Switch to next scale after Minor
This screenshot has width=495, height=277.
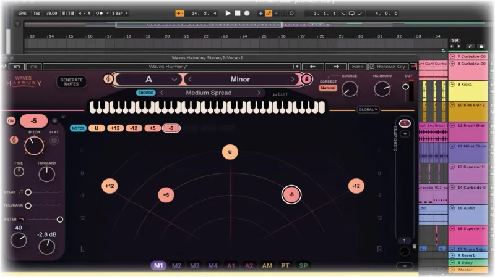[x=293, y=80]
